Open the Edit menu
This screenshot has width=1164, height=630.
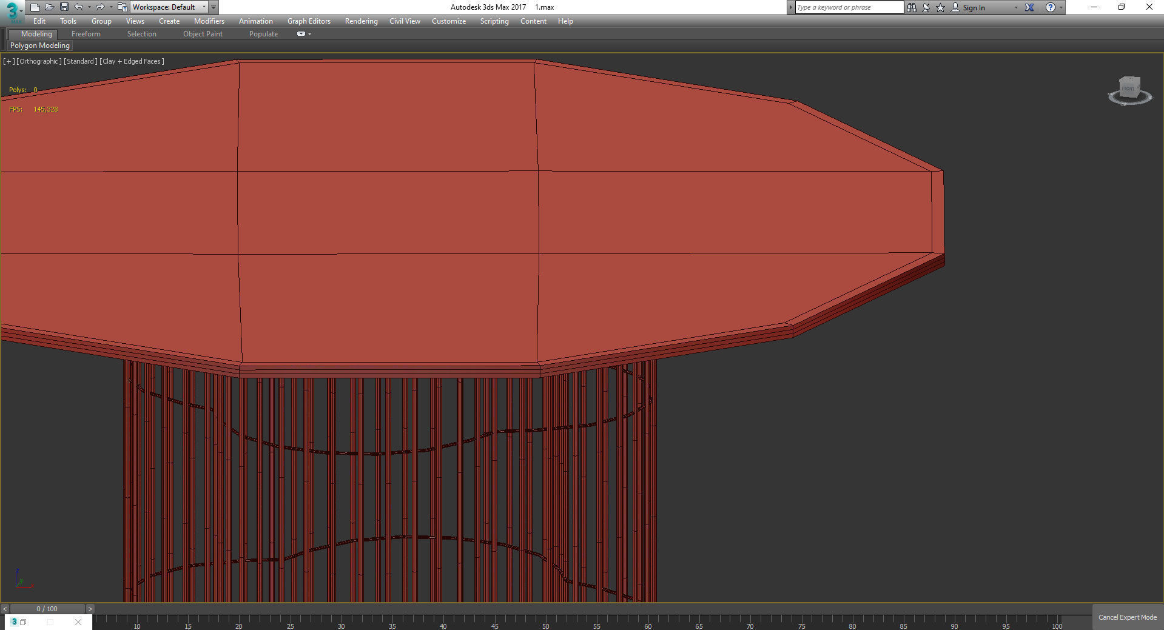[x=39, y=21]
